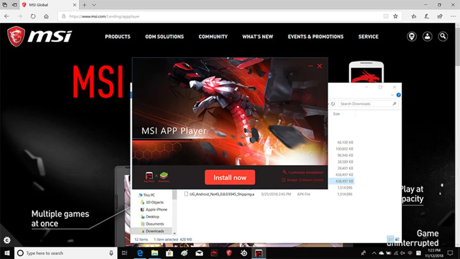The height and width of the screenshot is (259, 460).
Task: Select 3D Objects in navigation pane
Action: (x=155, y=202)
